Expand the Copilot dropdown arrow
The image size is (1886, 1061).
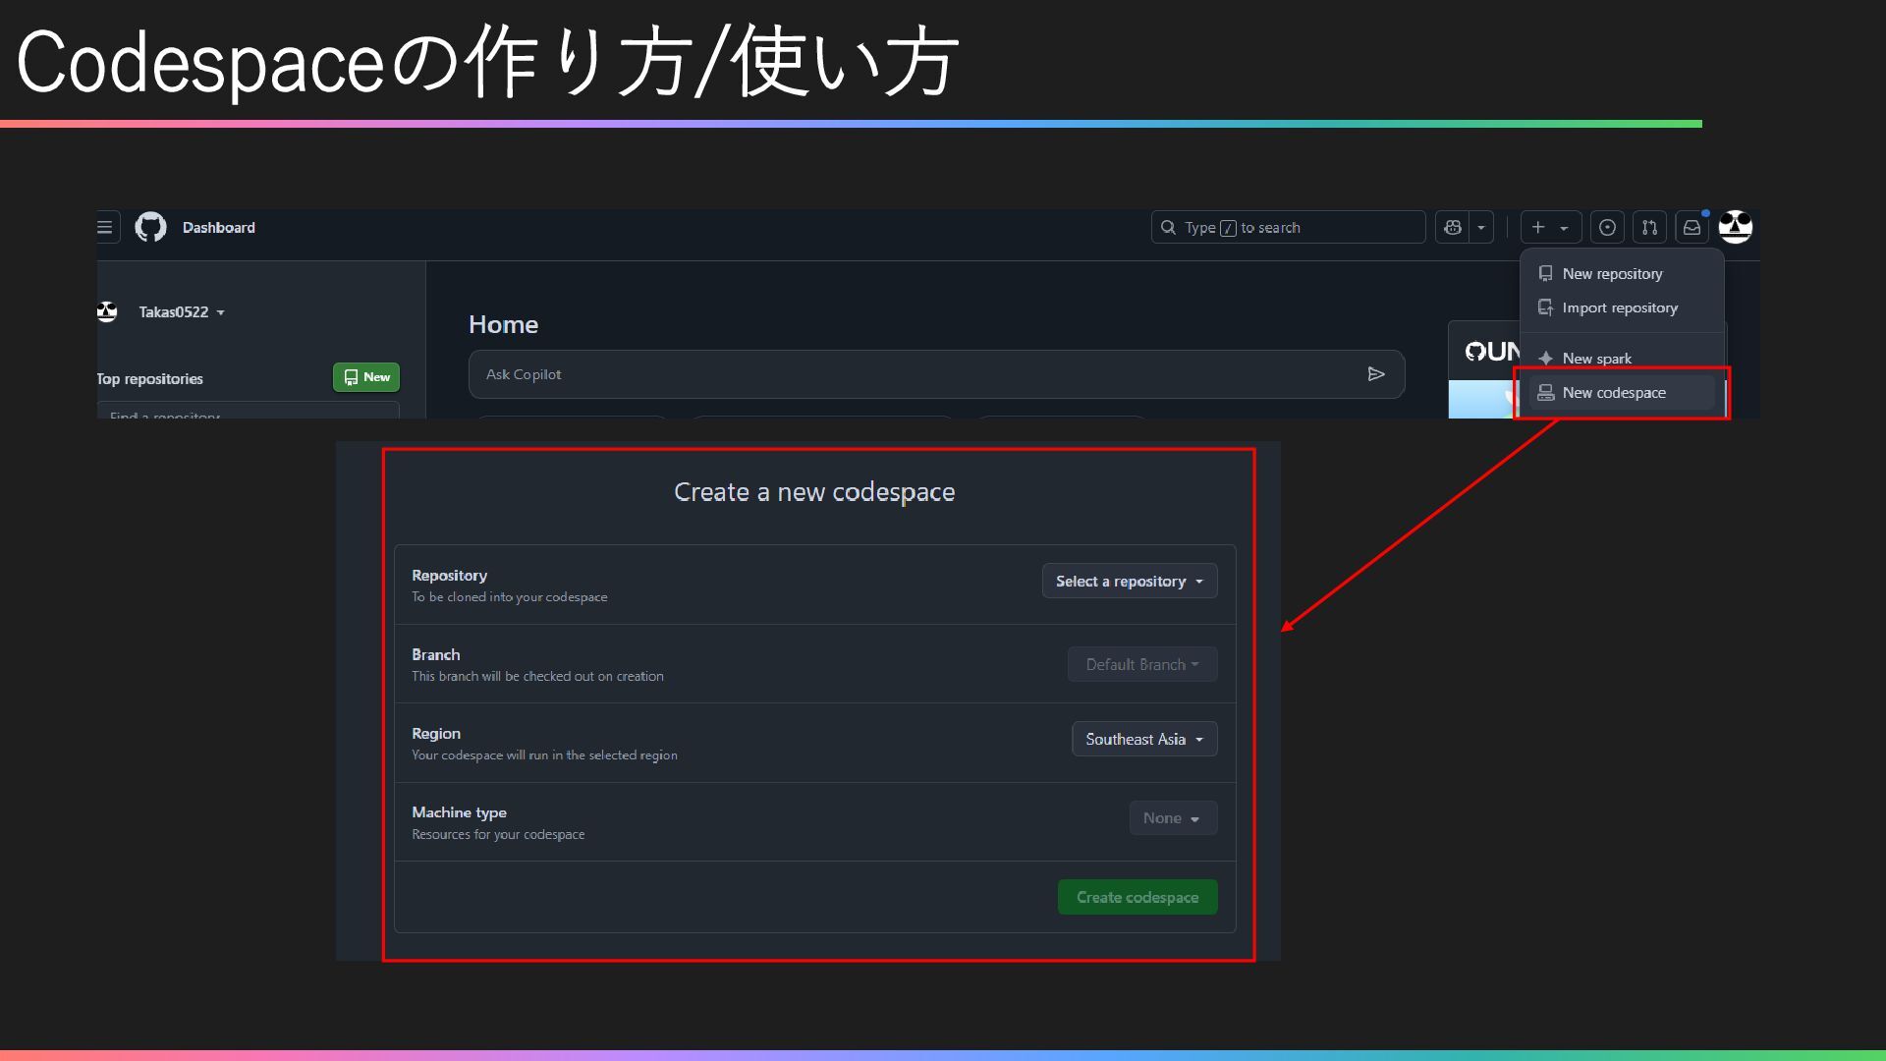click(1481, 227)
